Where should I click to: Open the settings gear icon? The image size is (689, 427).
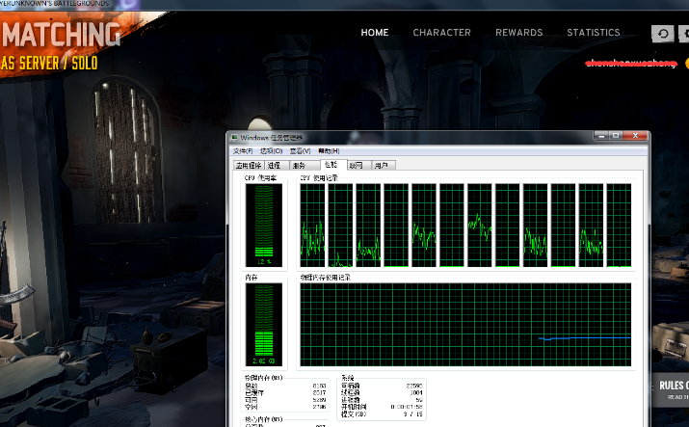pos(684,34)
